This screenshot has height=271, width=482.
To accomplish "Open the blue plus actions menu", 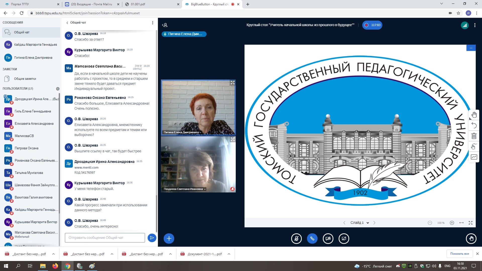I will click(169, 239).
